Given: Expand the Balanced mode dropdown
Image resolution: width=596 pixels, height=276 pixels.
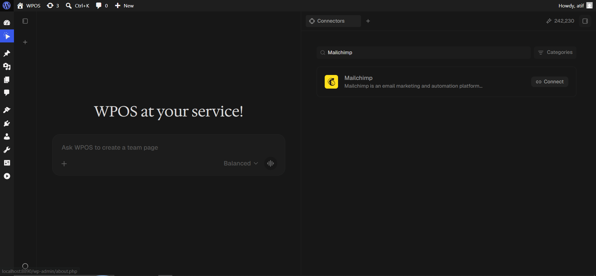Looking at the screenshot, I should click(x=241, y=163).
